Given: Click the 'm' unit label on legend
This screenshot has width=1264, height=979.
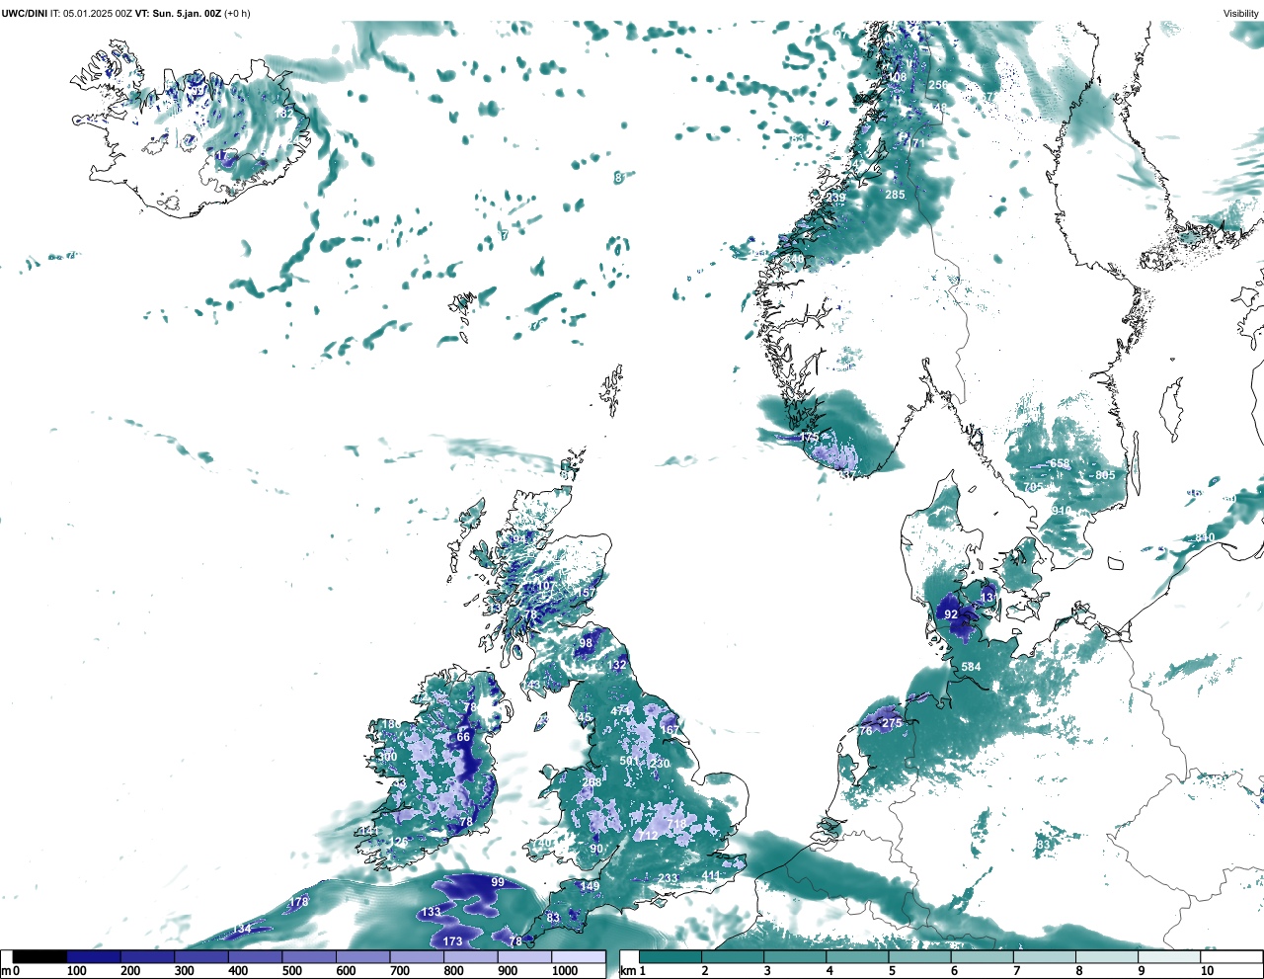Looking at the screenshot, I should (x=5, y=971).
